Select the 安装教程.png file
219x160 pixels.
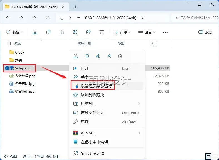(x=22, y=76)
